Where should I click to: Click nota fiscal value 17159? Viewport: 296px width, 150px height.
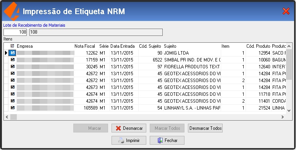(x=92, y=60)
